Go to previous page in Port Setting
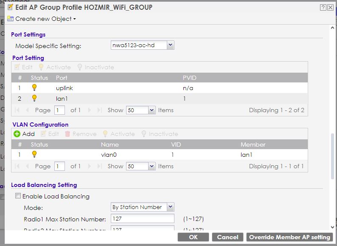This screenshot has width=337, height=246. [x=27, y=110]
